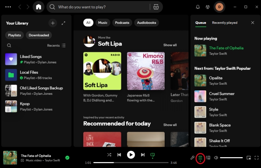The image size is (261, 168).
Task: Adjust the volume slider
Action: [232, 158]
